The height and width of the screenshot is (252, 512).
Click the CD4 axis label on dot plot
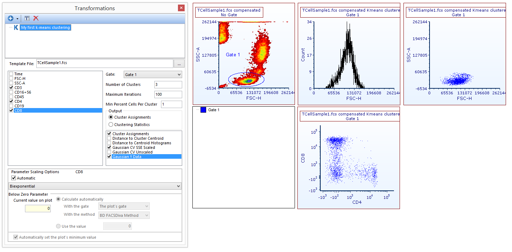tap(357, 202)
